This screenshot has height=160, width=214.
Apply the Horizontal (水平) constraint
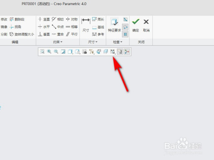pyautogui.click(x=44, y=27)
